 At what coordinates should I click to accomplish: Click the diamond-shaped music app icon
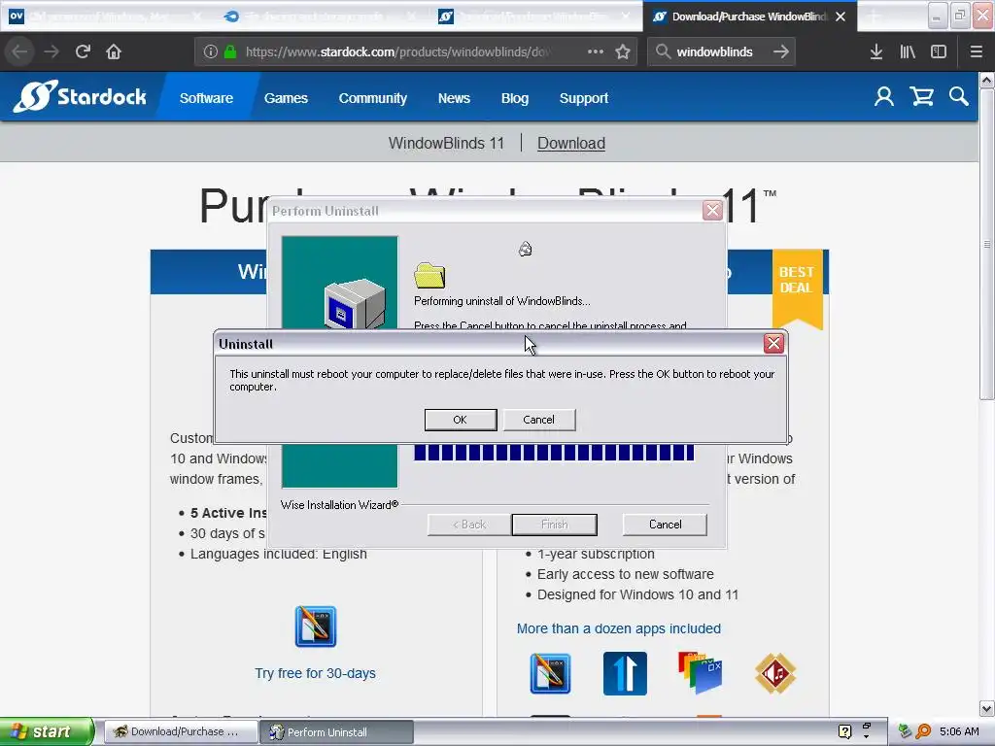pos(775,673)
